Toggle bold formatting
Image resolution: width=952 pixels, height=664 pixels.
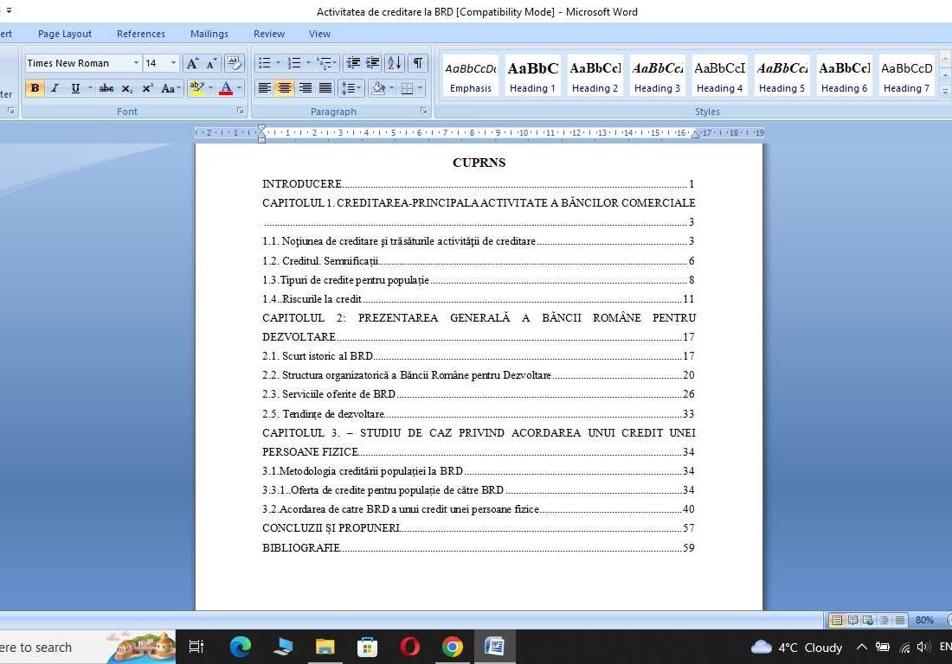35,87
